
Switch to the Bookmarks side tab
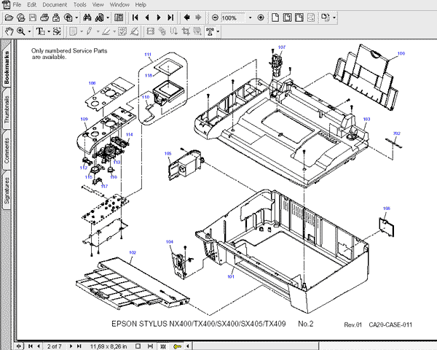click(7, 67)
